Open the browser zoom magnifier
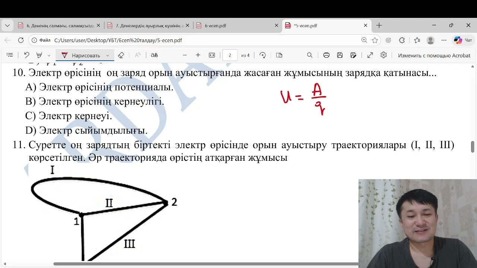This screenshot has height=268, width=477. click(x=364, y=40)
